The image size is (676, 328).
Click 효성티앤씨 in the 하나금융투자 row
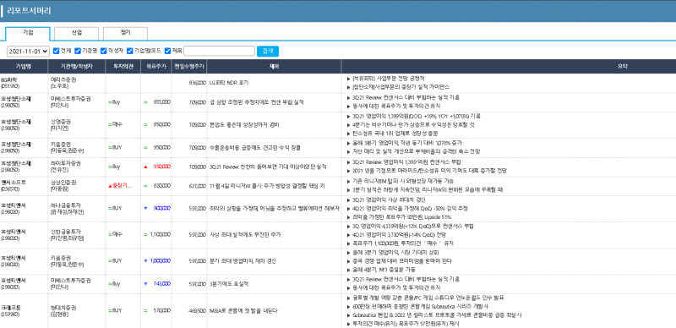click(14, 205)
